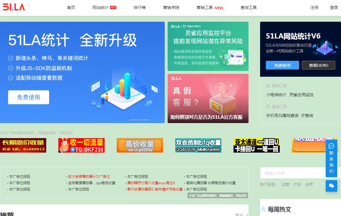This screenshot has height=216, width=341.
Task: Click the 51.LA logo
Action: (14, 8)
